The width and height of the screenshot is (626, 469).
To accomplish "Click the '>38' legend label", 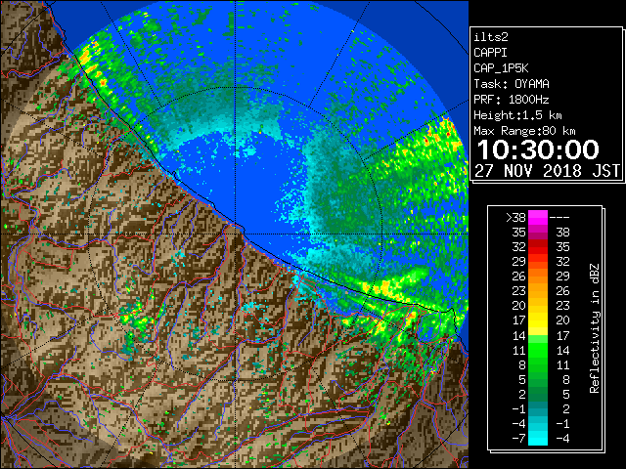I will (x=515, y=217).
